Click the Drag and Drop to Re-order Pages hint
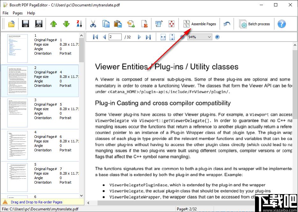The height and width of the screenshot is (212, 298). point(36,202)
